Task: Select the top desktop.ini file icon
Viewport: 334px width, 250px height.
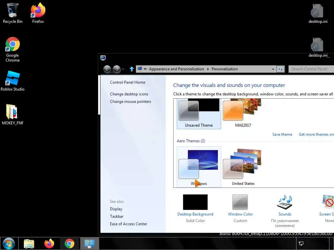Action: pos(318,13)
